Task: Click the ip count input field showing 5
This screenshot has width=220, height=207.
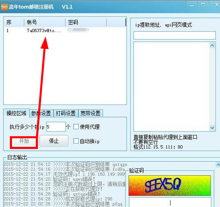Action: [56, 127]
